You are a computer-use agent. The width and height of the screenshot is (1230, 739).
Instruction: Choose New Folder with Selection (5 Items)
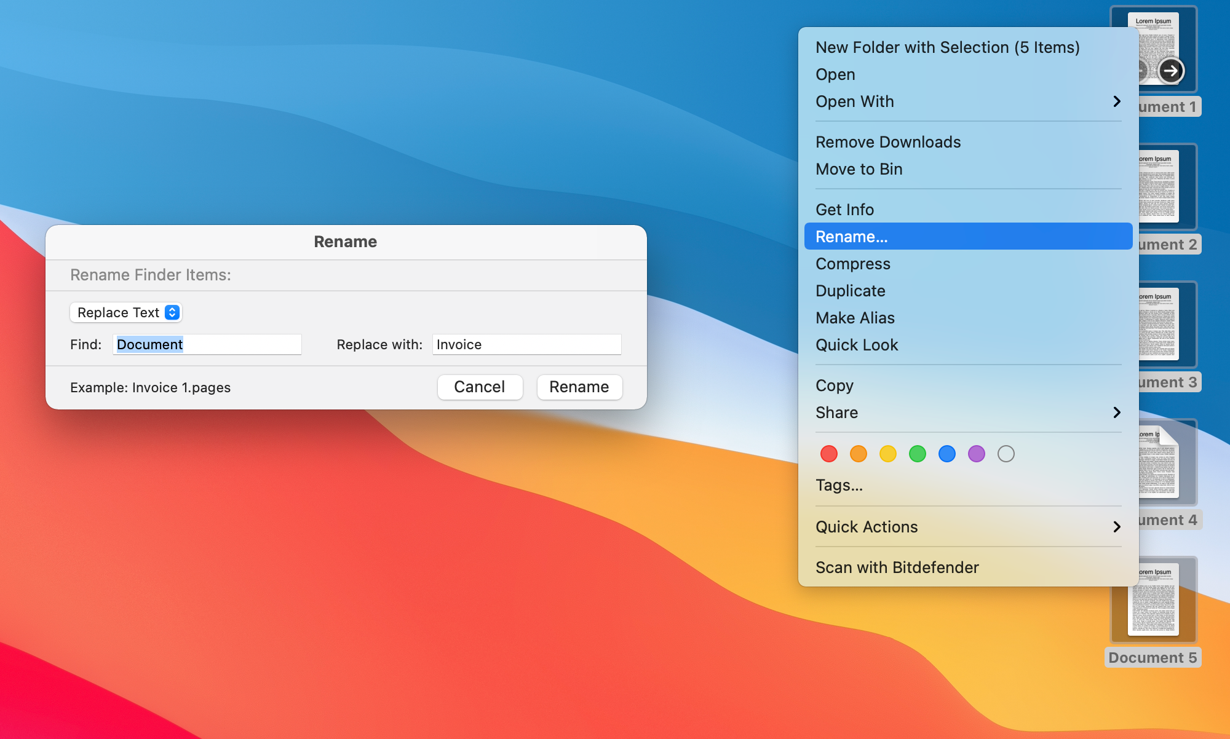pyautogui.click(x=968, y=47)
